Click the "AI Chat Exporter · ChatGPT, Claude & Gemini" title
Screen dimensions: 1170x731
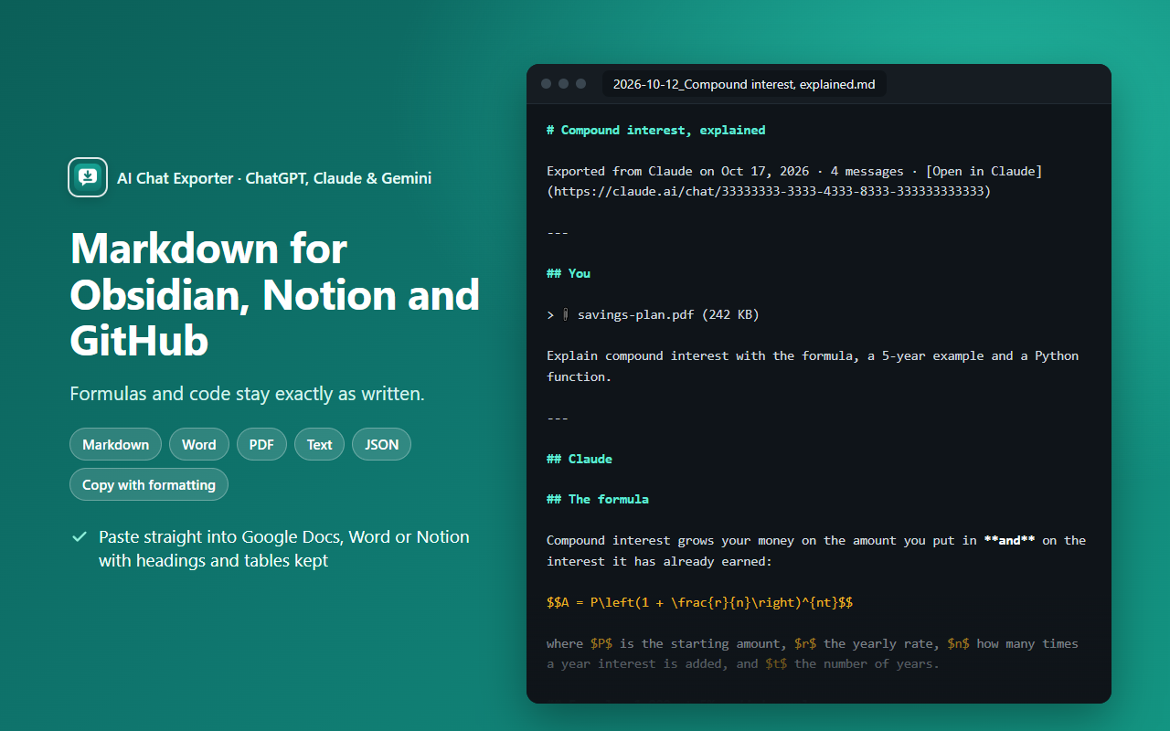click(x=274, y=178)
